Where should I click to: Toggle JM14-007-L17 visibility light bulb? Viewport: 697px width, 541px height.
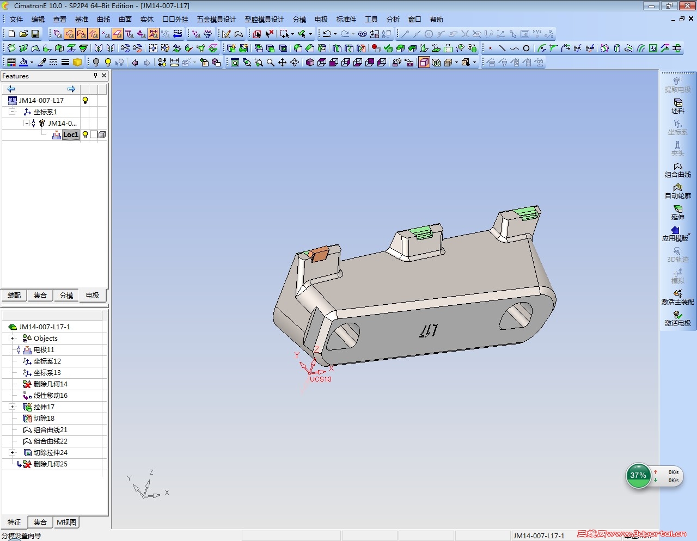point(85,100)
